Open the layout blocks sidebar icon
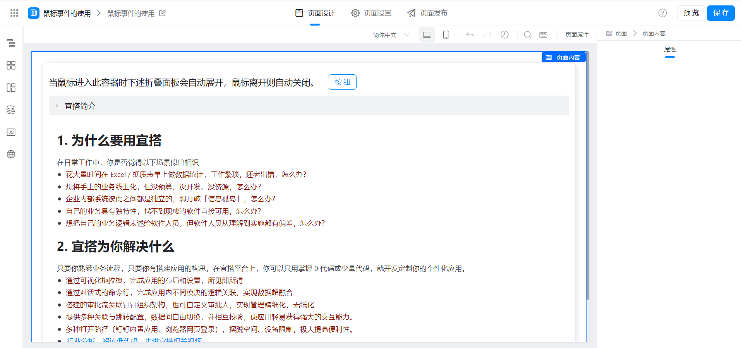The height and width of the screenshot is (348, 741). [11, 87]
